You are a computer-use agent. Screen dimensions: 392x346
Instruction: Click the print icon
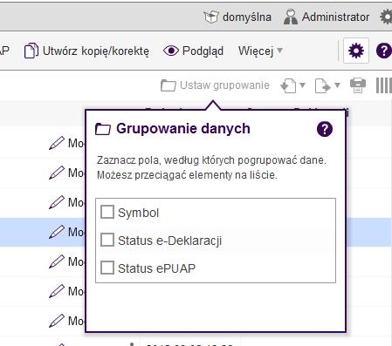pos(358,85)
